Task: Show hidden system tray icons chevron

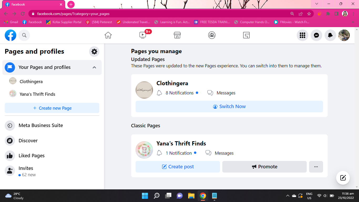Action: tap(288, 196)
